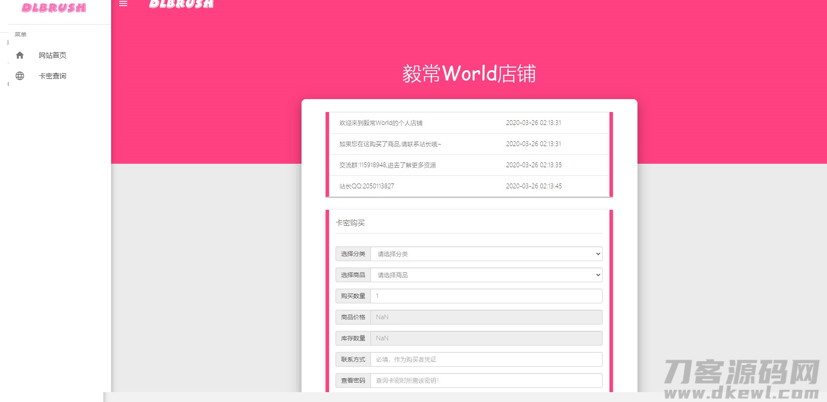Viewport: 827px width, 402px height.
Task: Select 网站首页 from the sidebar menu
Action: (x=52, y=55)
